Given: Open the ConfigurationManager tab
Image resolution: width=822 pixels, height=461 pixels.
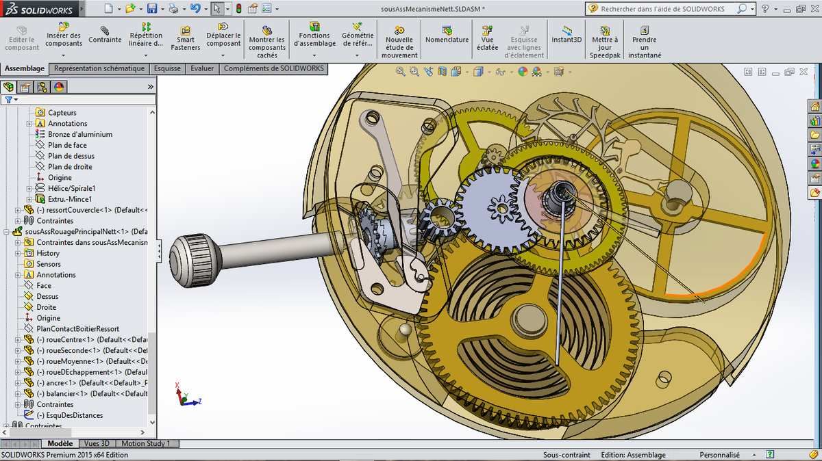Looking at the screenshot, I should (x=42, y=87).
